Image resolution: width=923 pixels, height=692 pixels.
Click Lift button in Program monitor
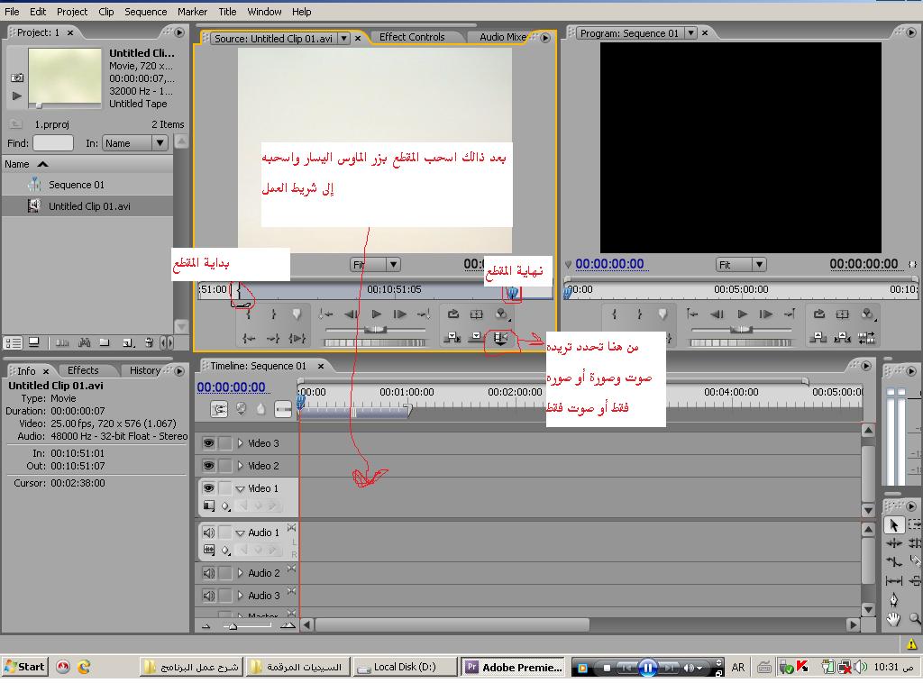pos(818,337)
